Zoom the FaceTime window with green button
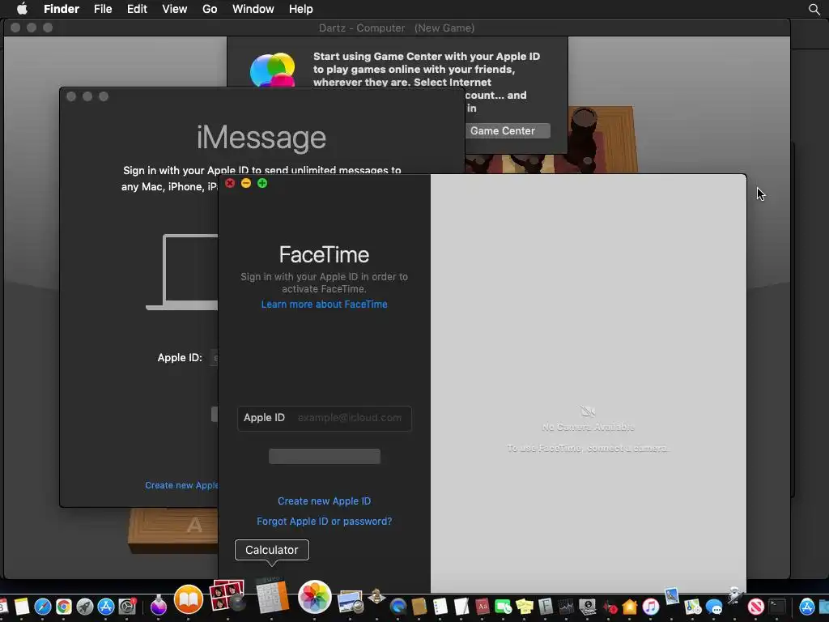 262,183
